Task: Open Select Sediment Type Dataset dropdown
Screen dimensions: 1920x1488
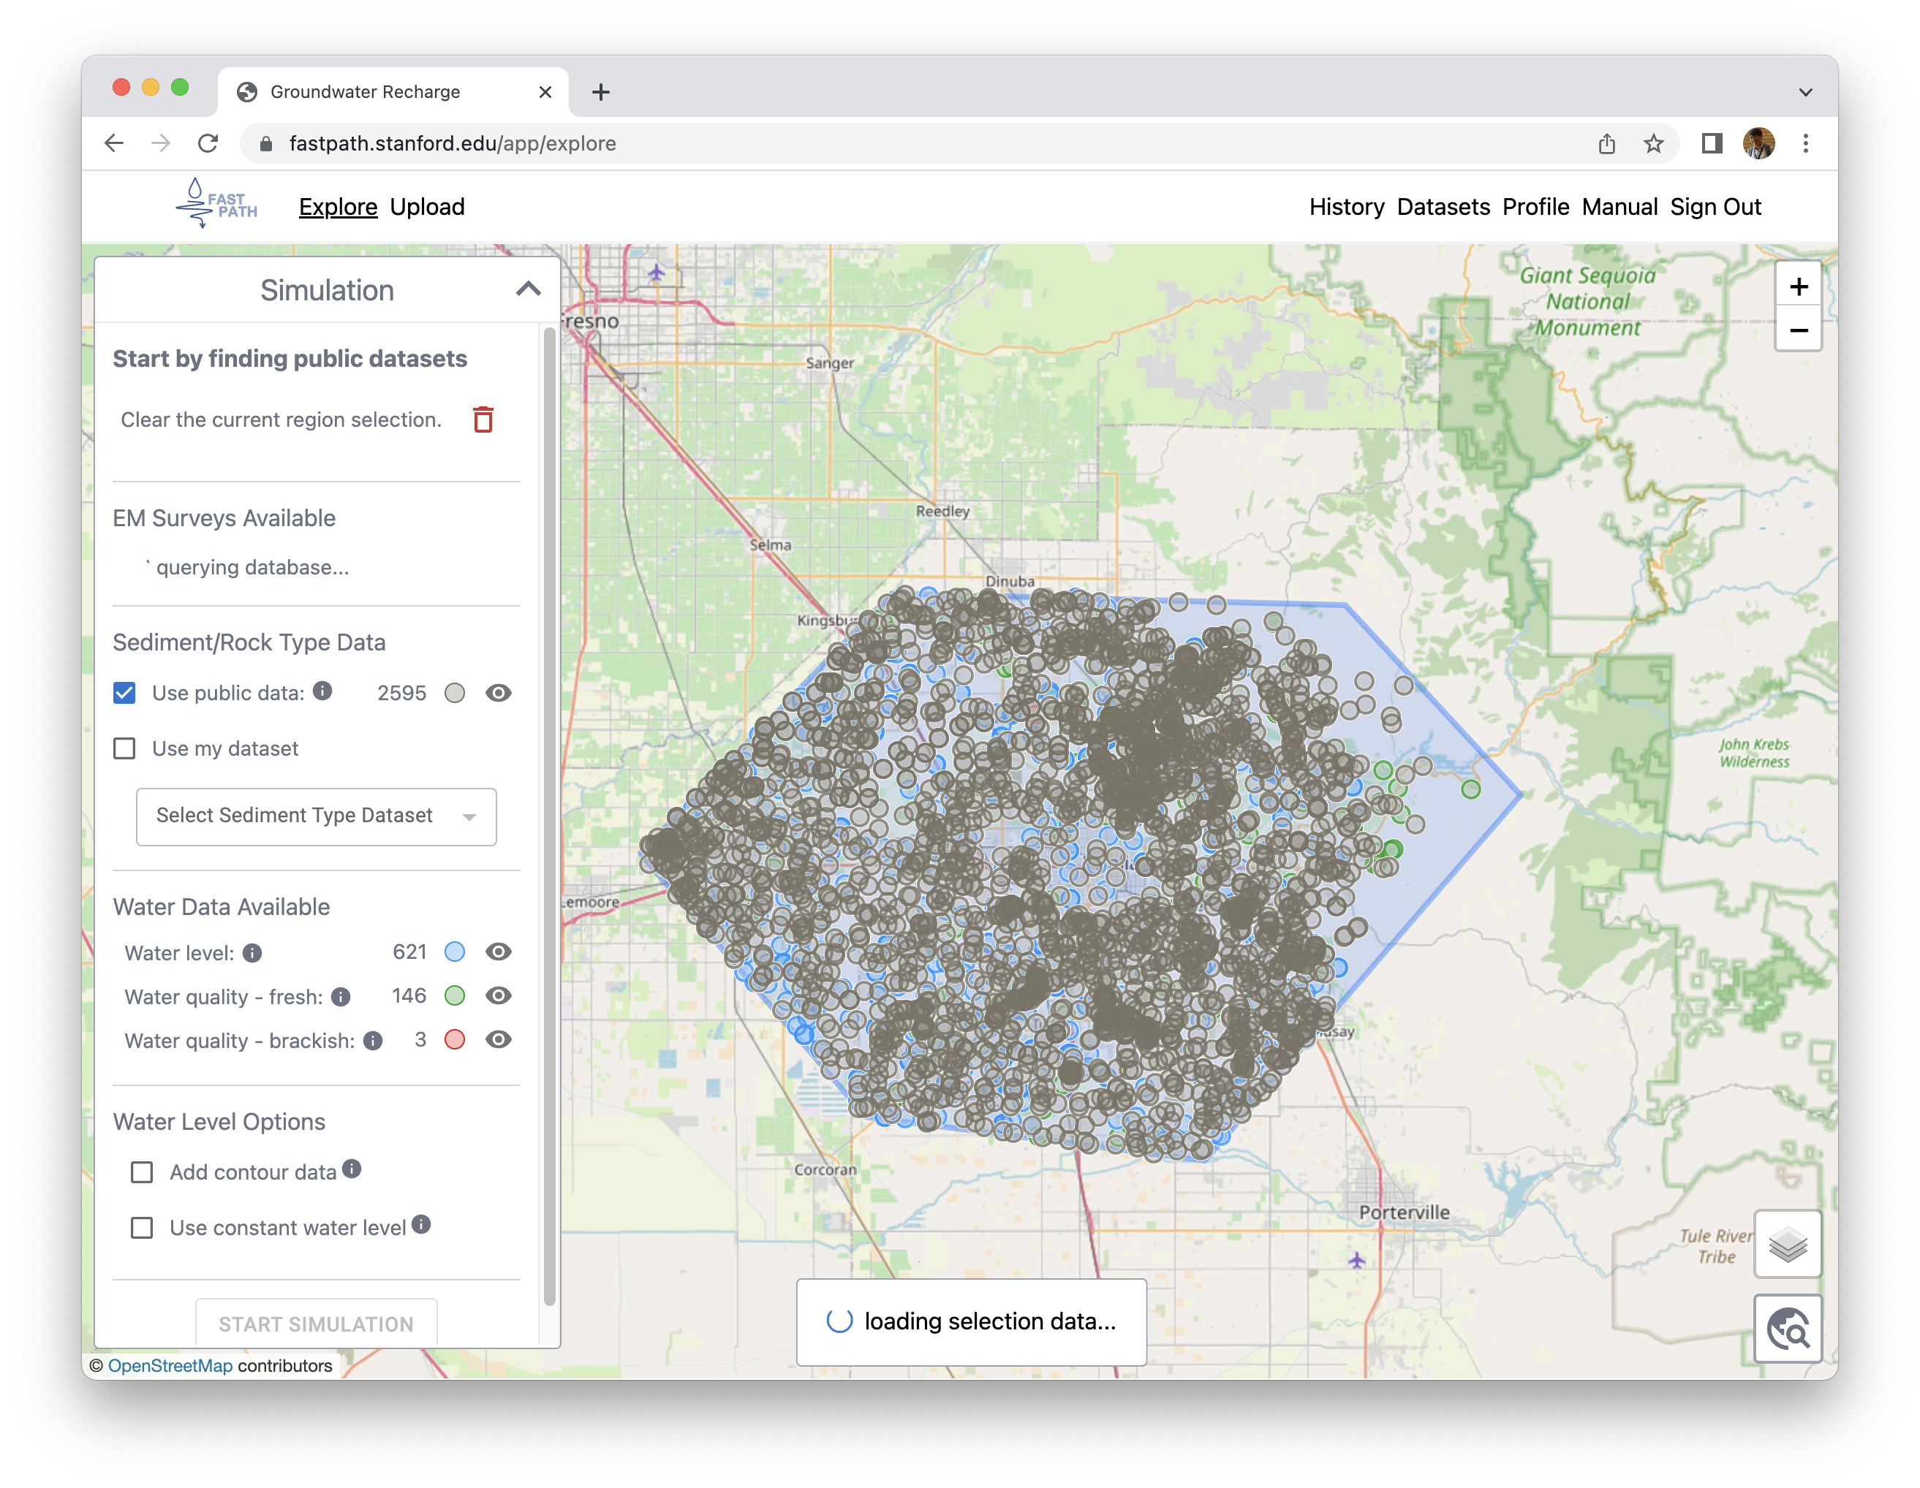Action: pos(317,812)
